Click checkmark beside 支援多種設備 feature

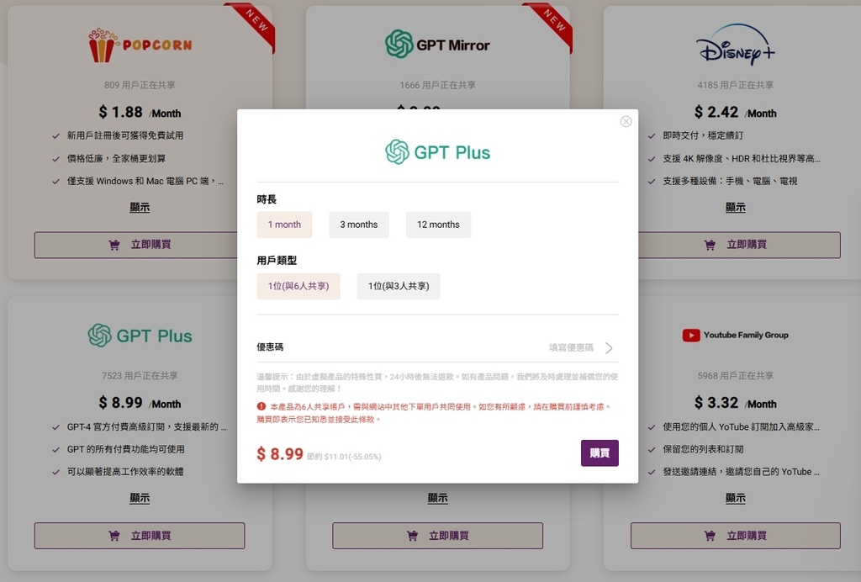coord(652,181)
